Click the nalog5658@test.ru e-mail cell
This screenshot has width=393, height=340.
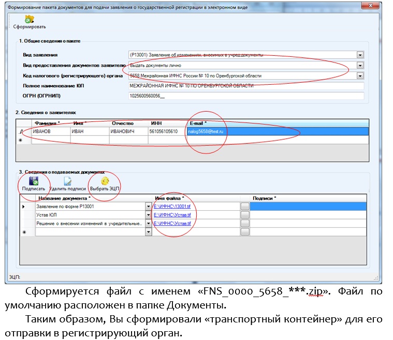tap(278, 131)
